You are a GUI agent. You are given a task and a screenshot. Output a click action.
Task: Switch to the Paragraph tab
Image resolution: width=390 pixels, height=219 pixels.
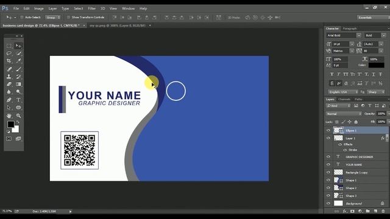(350, 29)
